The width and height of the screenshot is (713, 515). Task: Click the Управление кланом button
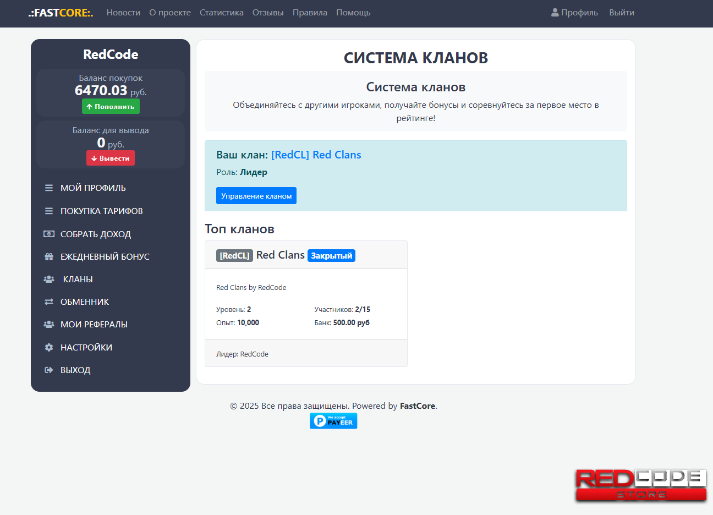pyautogui.click(x=256, y=196)
